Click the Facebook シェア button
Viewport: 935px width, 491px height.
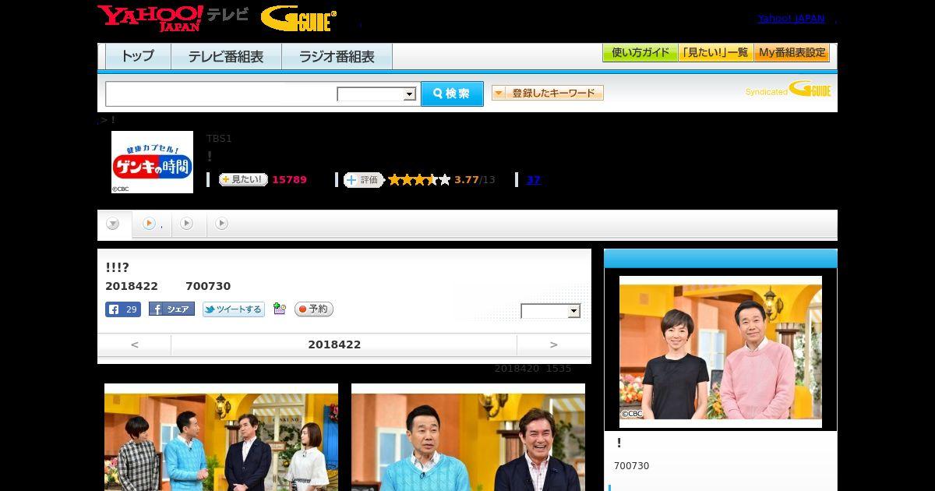[x=171, y=309]
